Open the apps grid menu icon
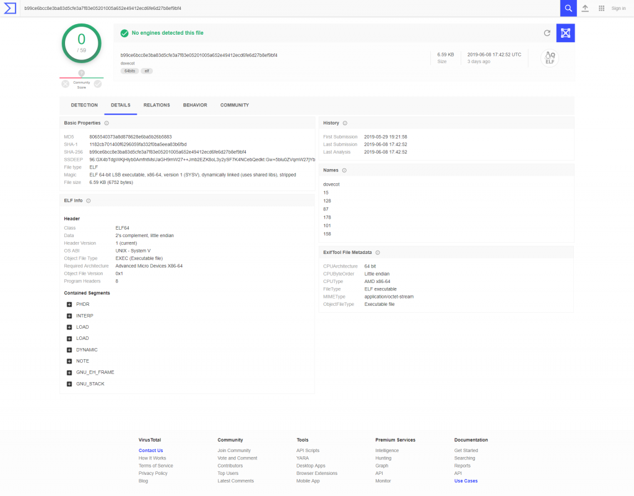 click(x=602, y=8)
